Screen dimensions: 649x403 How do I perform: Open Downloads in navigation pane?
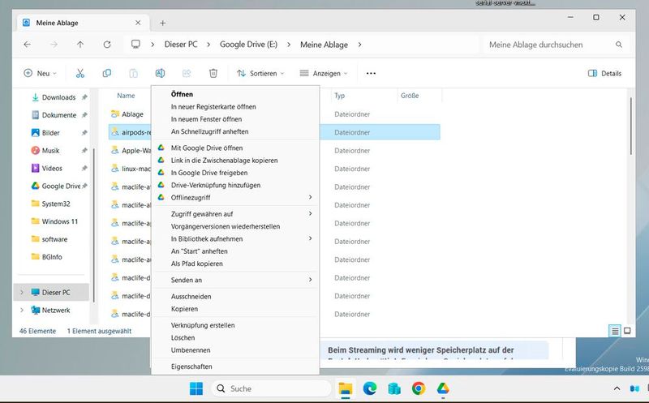(x=58, y=97)
